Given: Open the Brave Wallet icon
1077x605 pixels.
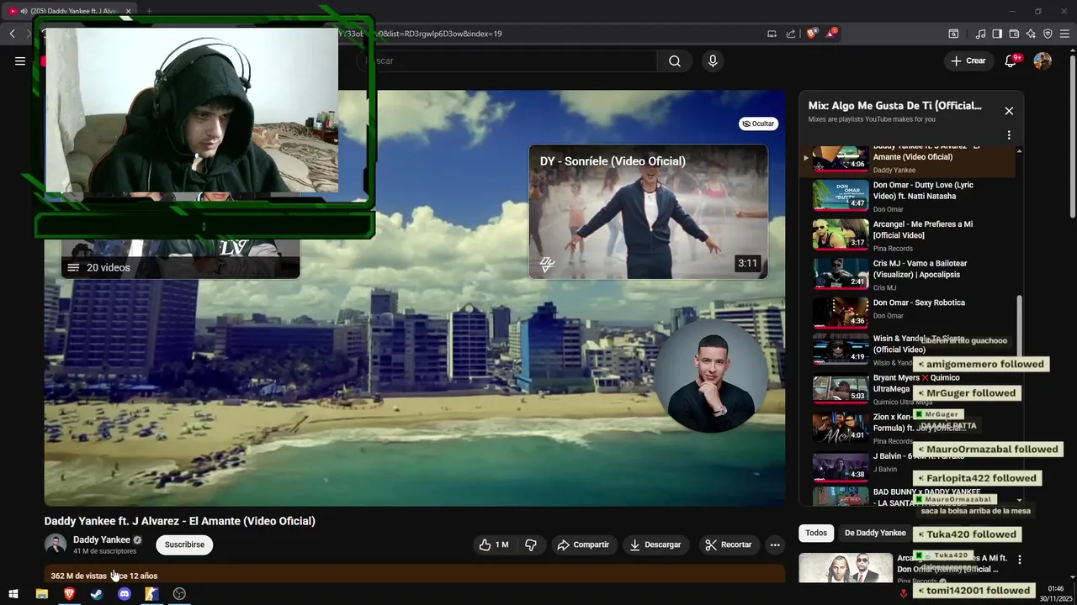Looking at the screenshot, I should [1014, 34].
